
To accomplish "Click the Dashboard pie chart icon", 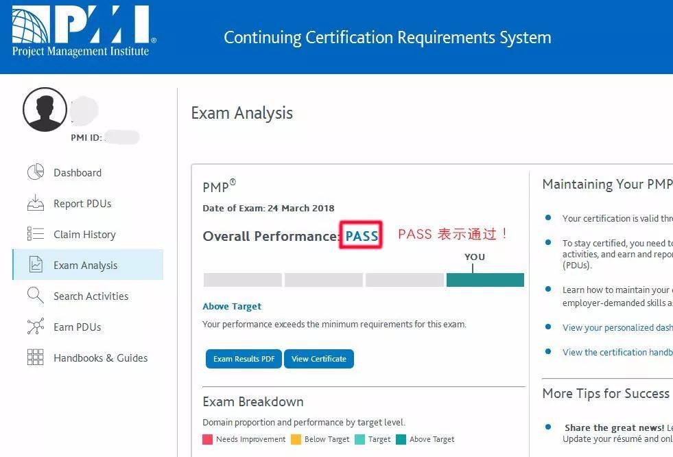I will tap(36, 172).
